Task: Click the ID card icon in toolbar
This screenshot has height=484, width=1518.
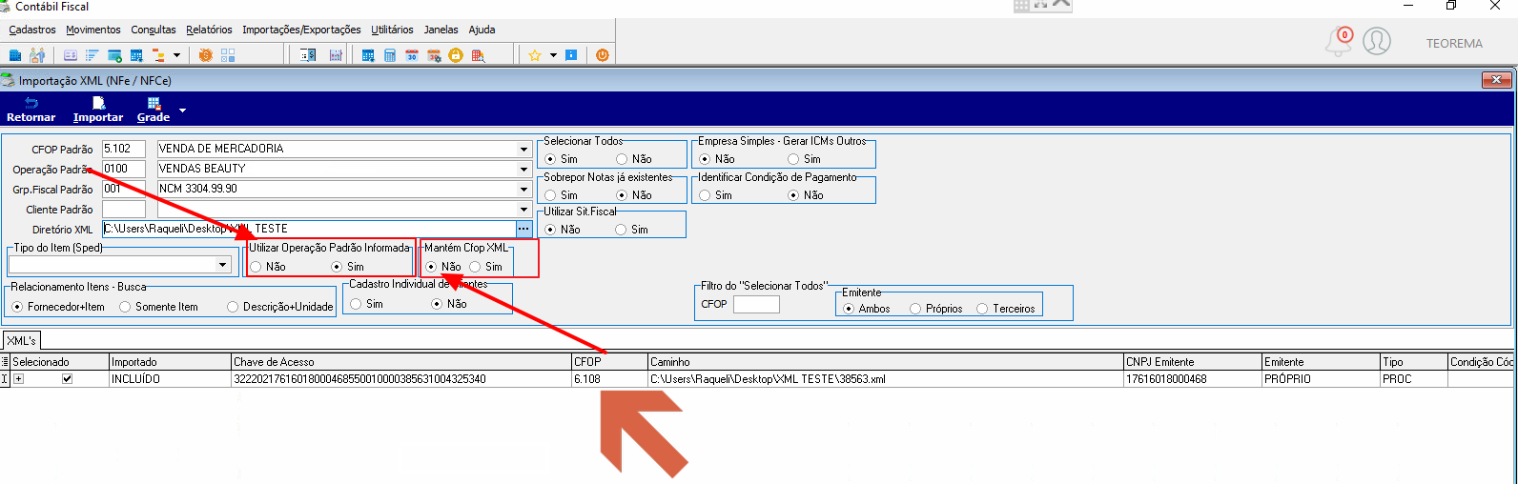Action: coord(71,55)
